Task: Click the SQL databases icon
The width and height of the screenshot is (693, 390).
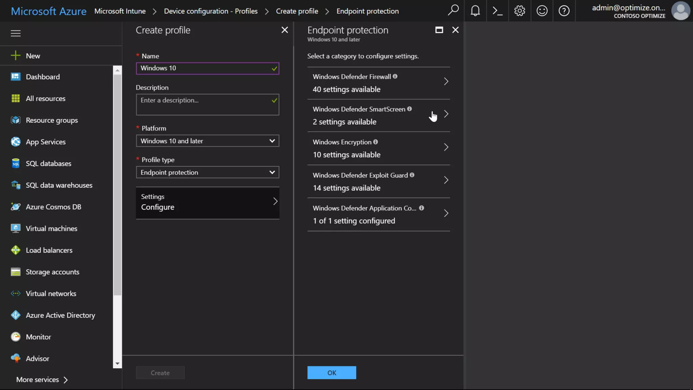Action: click(16, 163)
